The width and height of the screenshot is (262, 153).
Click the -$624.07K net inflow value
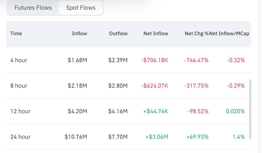pos(155,86)
